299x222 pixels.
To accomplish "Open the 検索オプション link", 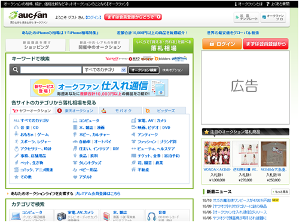I will pos(172,70).
